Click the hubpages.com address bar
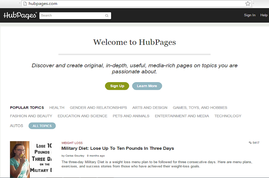This screenshot has width=269, height=178. [136, 4]
